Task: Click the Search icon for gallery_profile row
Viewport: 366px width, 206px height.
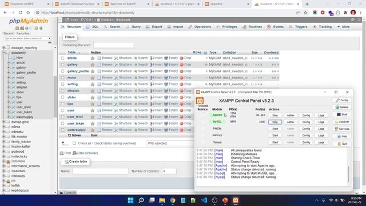Action: coord(136,71)
